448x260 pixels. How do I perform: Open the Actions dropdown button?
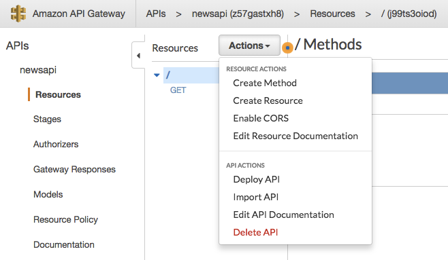[x=249, y=45]
